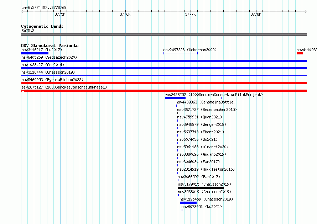Screen dimensions: 317x224
Task: Click the 3778k ruler tick label
Action: point(256,14)
